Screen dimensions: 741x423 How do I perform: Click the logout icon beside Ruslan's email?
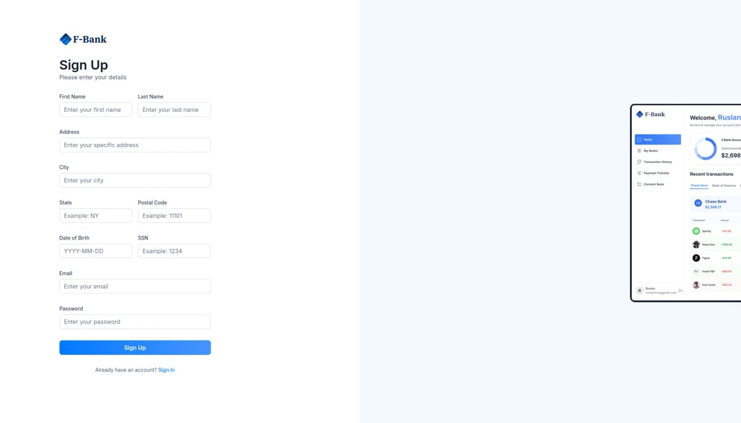click(x=680, y=290)
